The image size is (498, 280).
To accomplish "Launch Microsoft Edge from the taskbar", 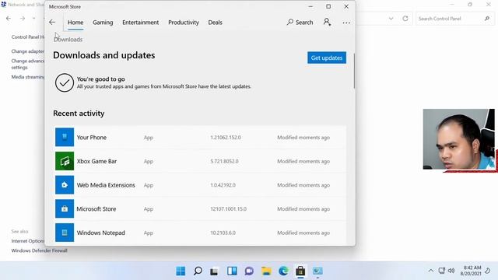I will [x=283, y=271].
